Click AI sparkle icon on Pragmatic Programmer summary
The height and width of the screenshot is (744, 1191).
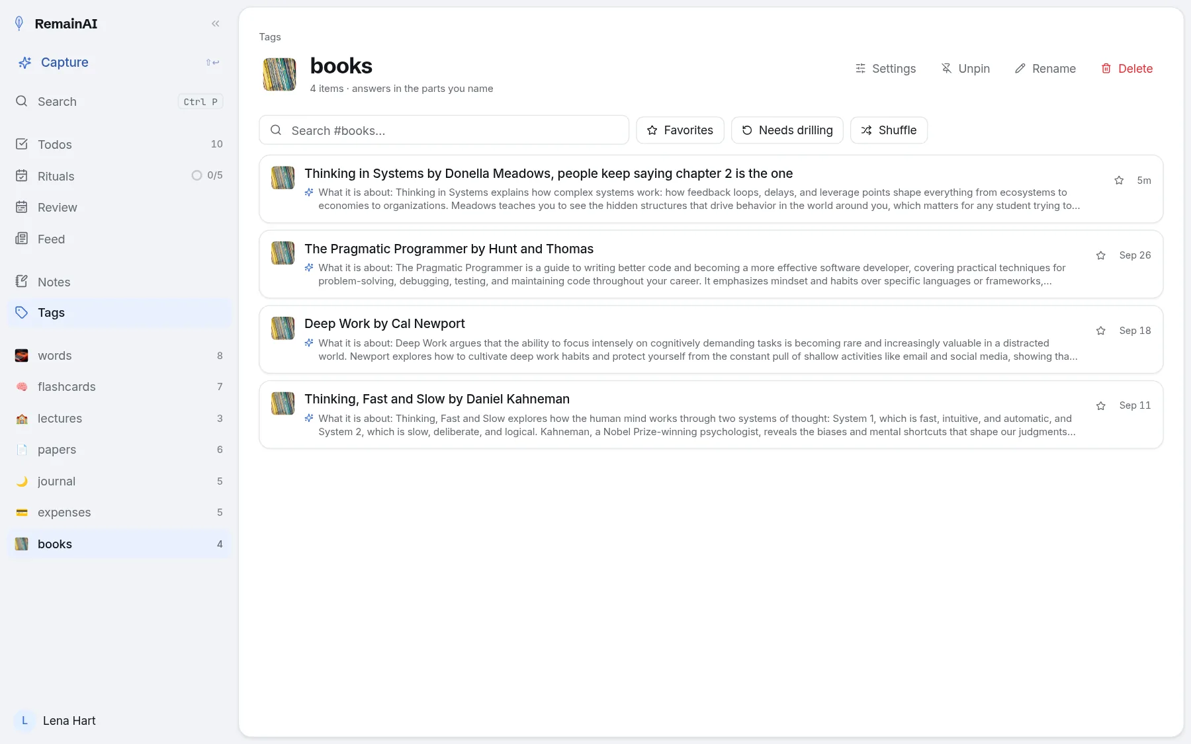click(x=309, y=268)
